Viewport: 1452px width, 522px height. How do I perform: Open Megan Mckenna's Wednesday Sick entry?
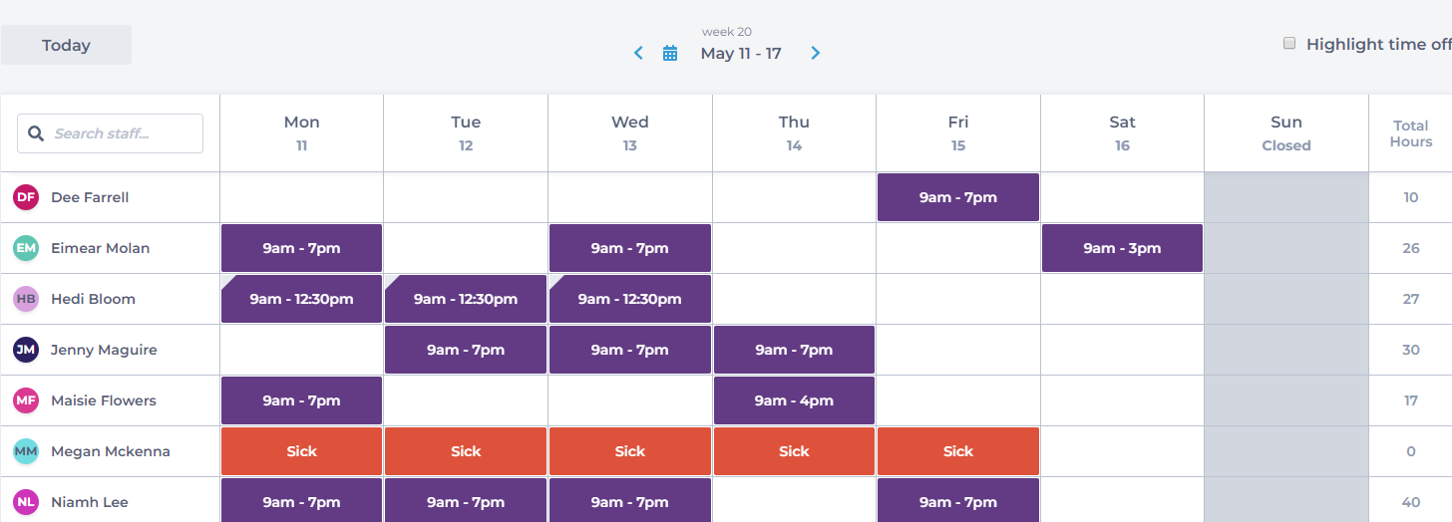tap(630, 451)
